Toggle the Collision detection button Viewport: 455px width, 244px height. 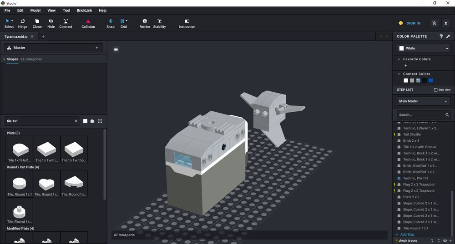click(88, 23)
